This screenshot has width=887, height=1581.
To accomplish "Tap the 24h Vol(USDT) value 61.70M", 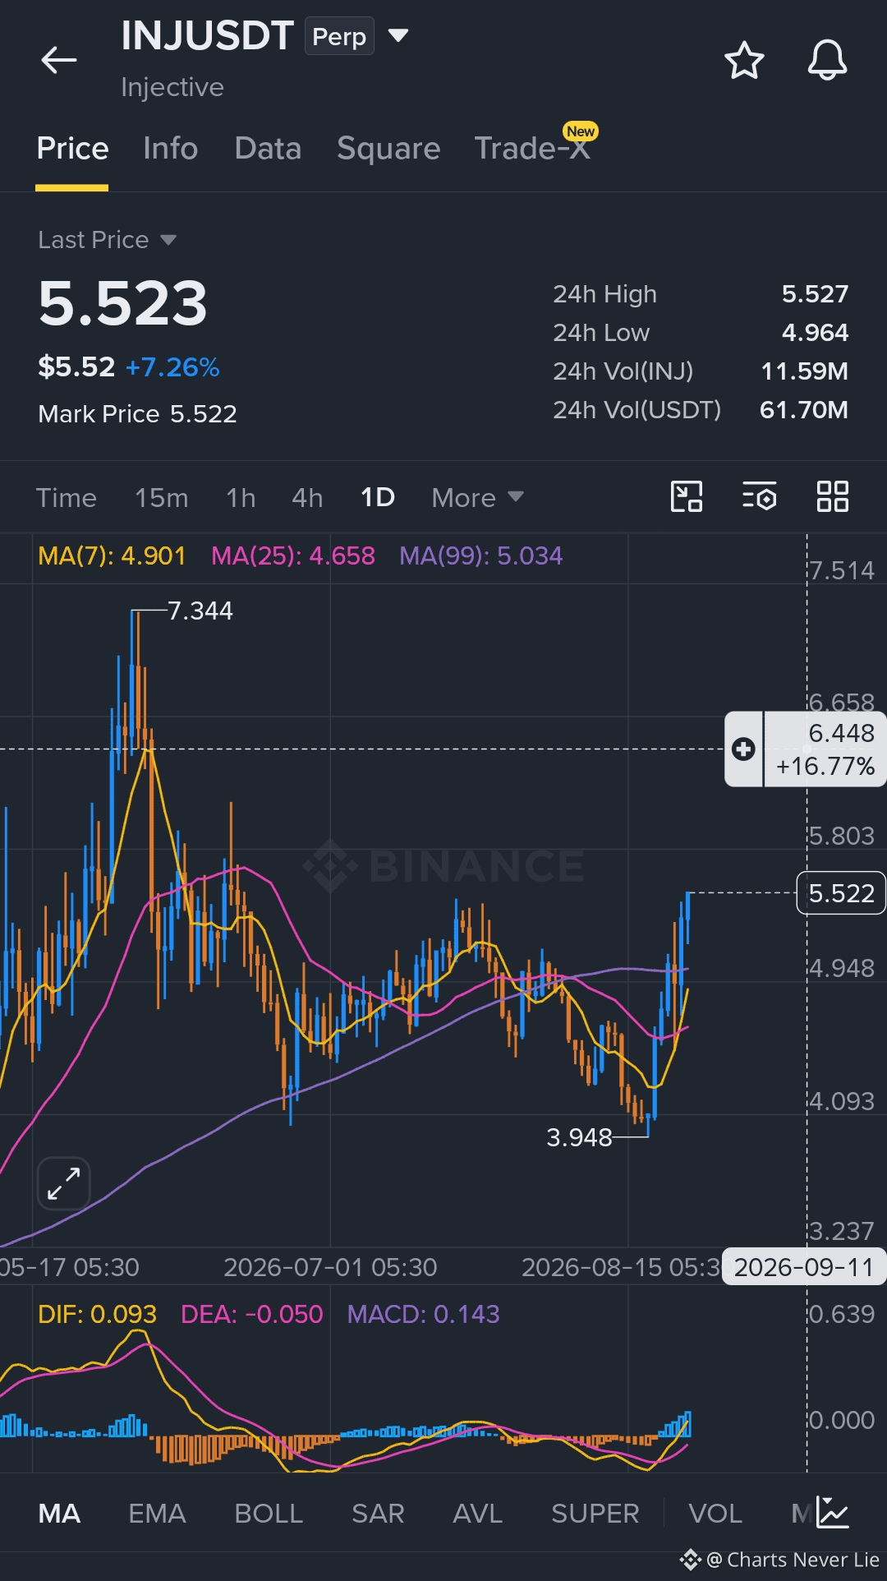I will click(803, 410).
